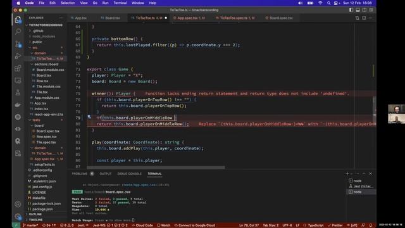The width and height of the screenshot is (405, 228).
Task: Click Cloud Code in status bar
Action: [142, 225]
